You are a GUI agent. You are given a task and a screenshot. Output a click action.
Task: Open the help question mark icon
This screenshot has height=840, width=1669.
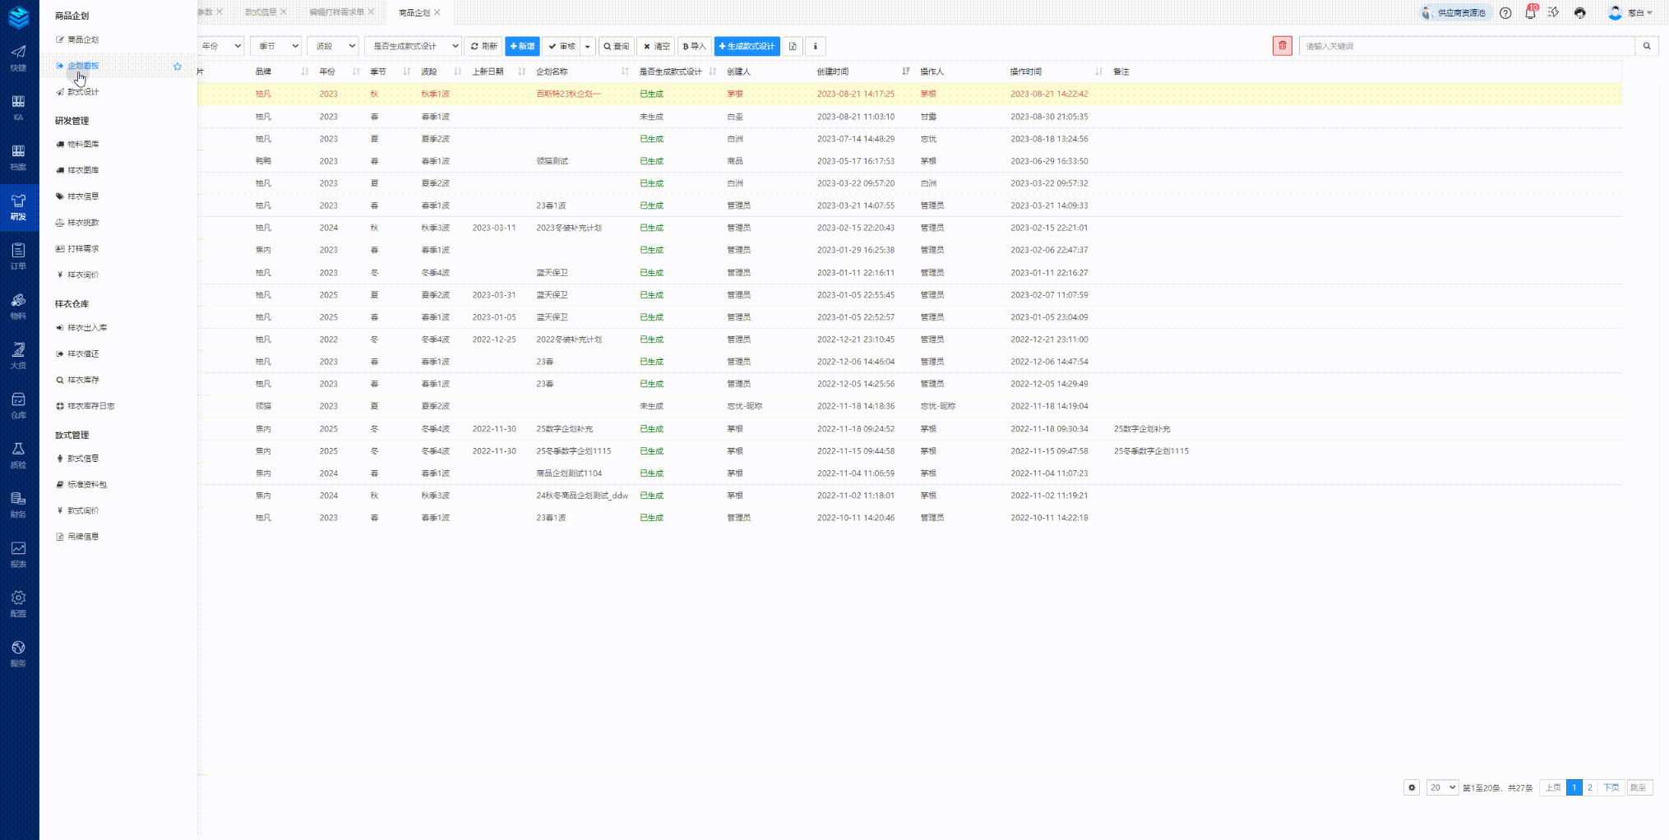click(x=1505, y=13)
